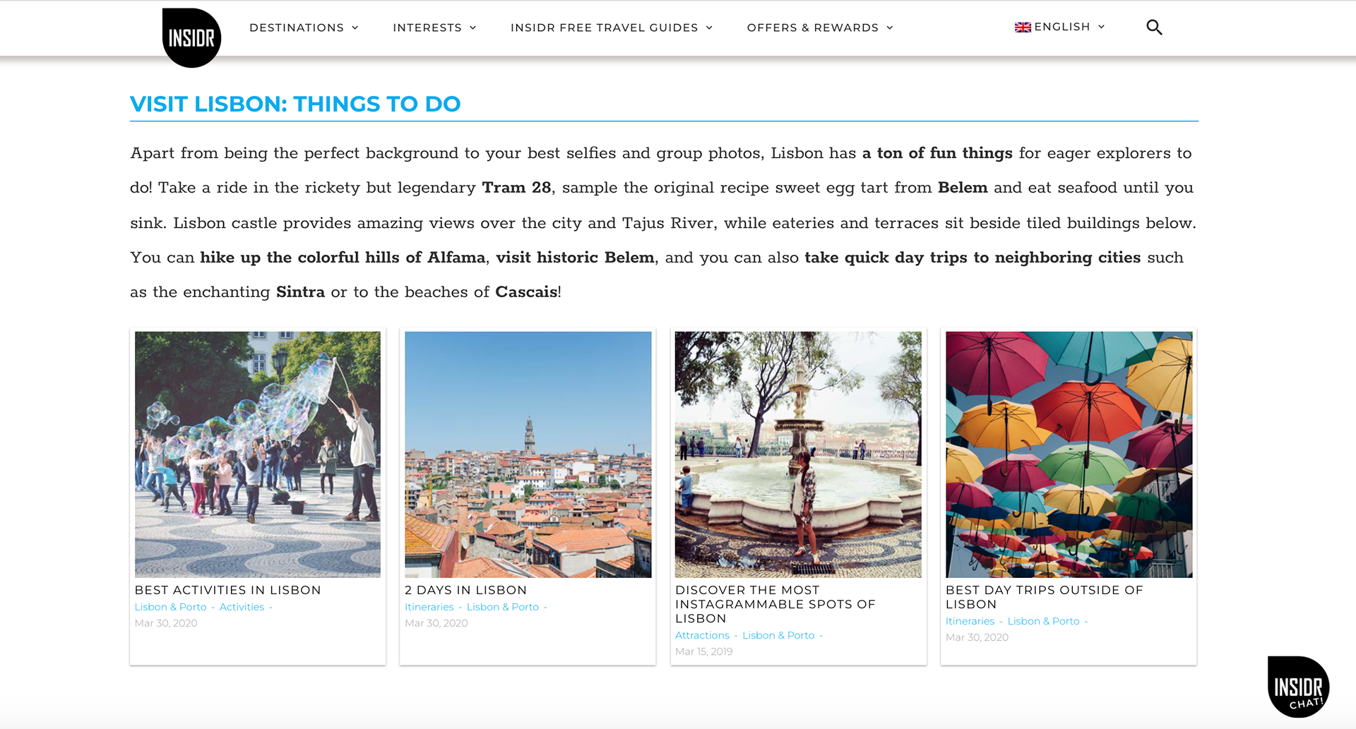Click the Activities category tag
The width and height of the screenshot is (1356, 729).
point(242,607)
